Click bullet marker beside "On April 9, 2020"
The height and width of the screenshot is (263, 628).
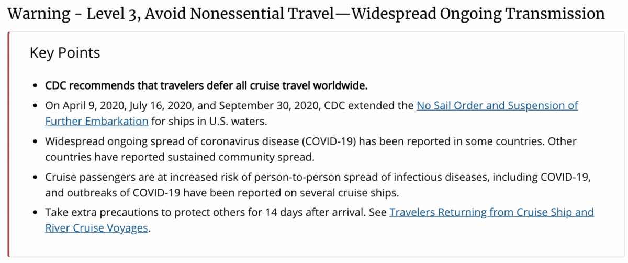[x=35, y=106]
